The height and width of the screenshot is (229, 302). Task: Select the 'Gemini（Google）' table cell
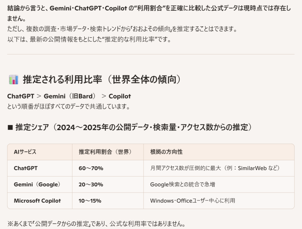click(x=37, y=184)
